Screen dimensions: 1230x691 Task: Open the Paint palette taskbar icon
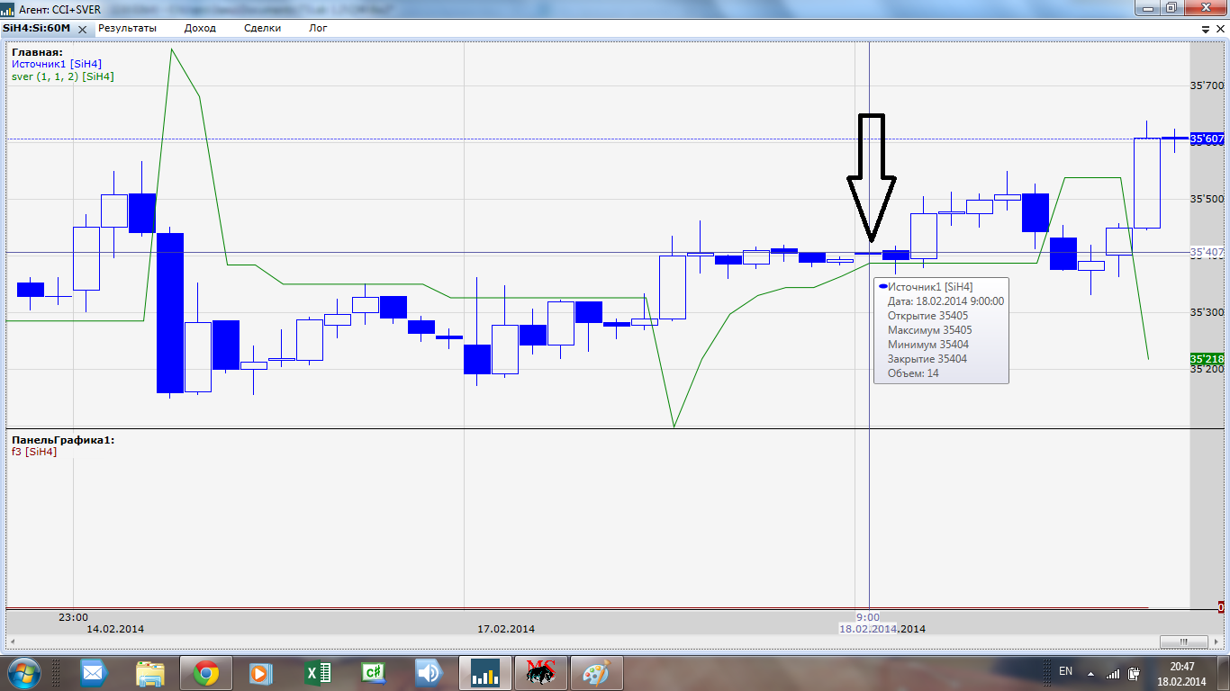pyautogui.click(x=596, y=673)
